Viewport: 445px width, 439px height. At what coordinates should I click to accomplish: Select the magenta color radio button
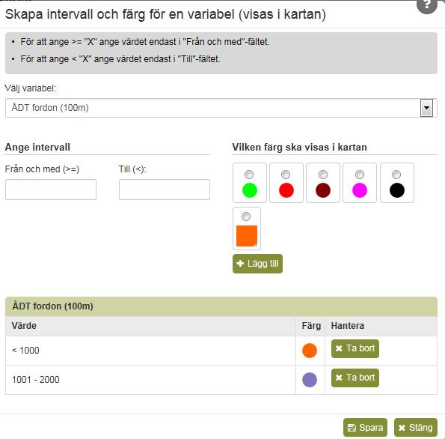[360, 174]
